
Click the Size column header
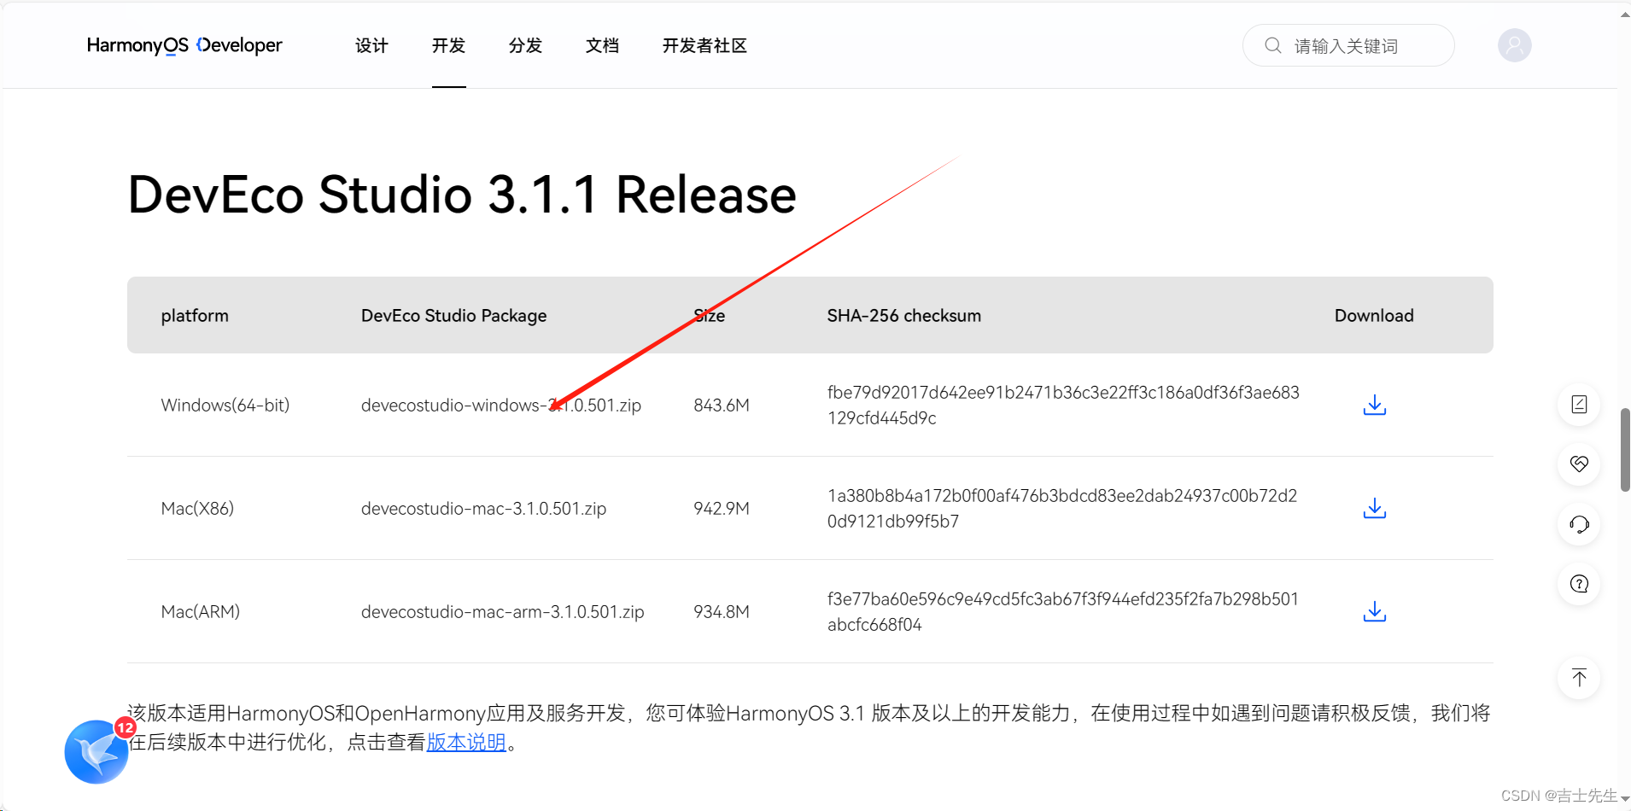(x=709, y=315)
